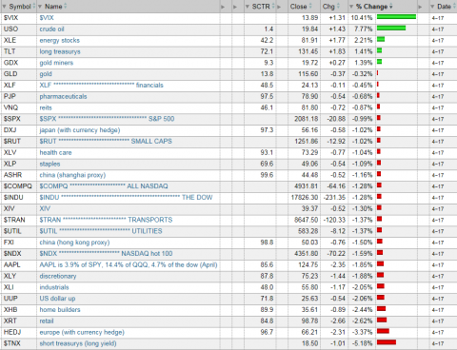The height and width of the screenshot is (350, 457).
Task: Select the 2081.18 close value for $SPX
Action: [x=307, y=119]
